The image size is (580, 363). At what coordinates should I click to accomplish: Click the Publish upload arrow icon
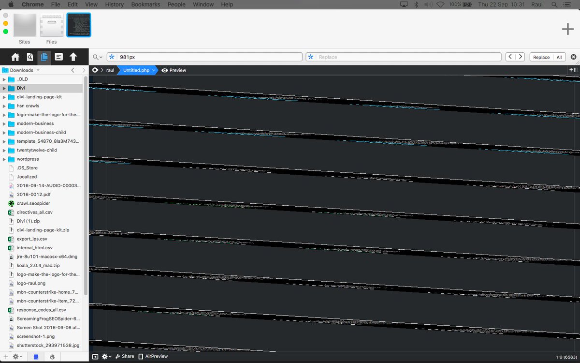click(x=73, y=57)
